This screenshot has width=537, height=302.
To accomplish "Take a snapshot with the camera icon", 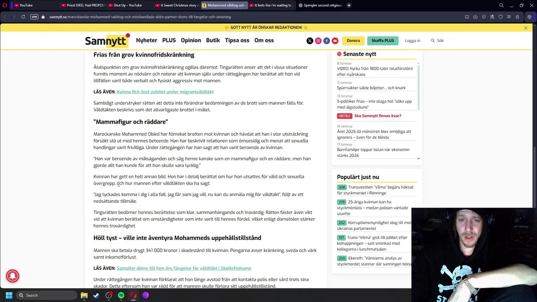I will 475,17.
